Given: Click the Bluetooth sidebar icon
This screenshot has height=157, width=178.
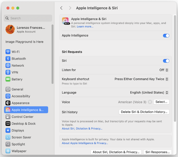Looking at the screenshot, I should coord(8,59).
